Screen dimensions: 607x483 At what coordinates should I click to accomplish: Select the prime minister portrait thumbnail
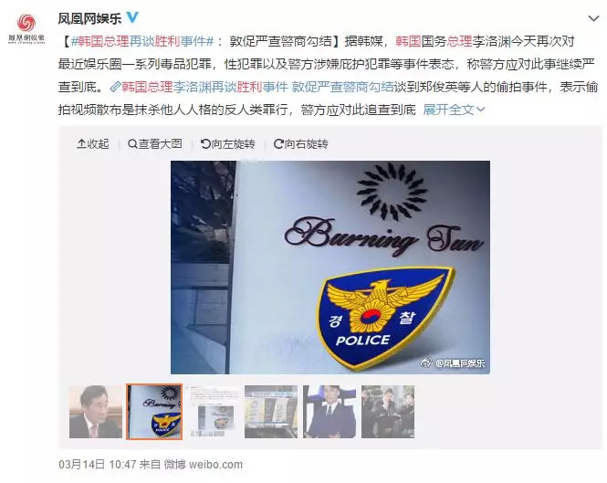click(96, 412)
